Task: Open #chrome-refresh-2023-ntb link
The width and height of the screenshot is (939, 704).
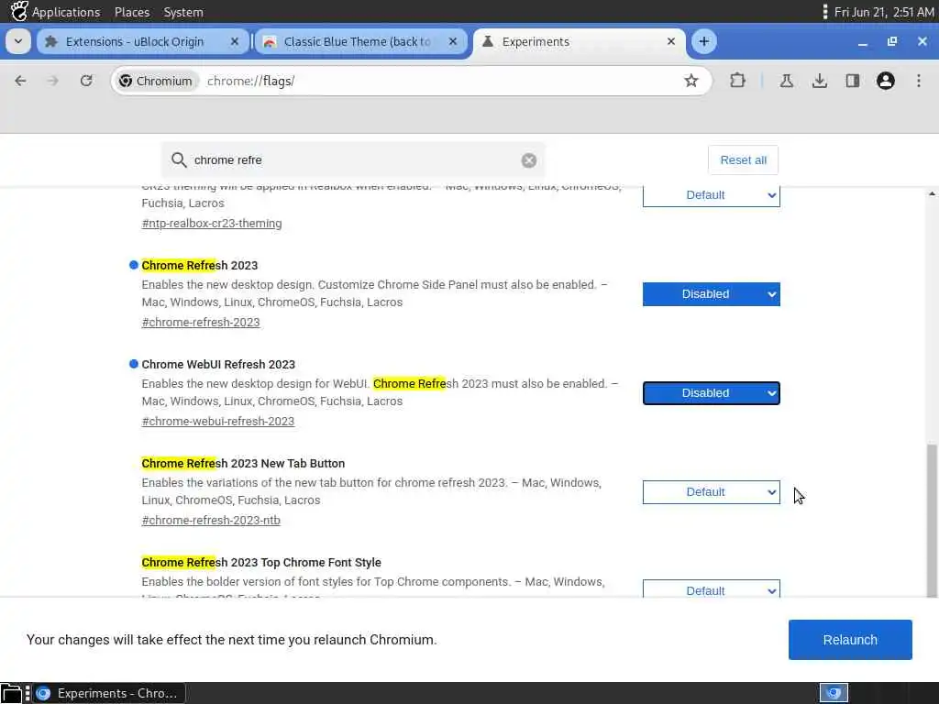Action: click(x=211, y=521)
